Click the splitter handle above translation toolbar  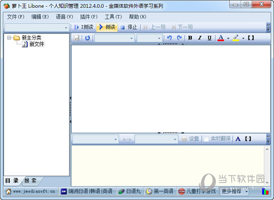pos(171,133)
